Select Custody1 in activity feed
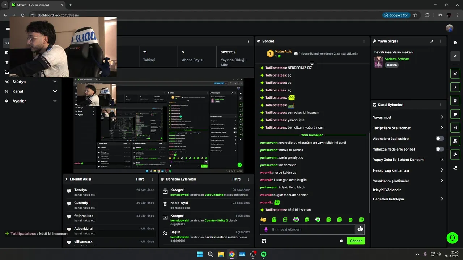463x260 pixels. [82, 203]
